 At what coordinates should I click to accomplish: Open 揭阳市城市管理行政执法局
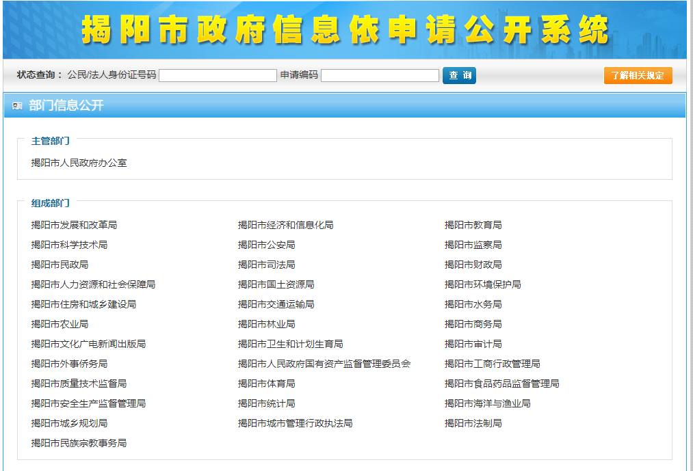click(x=296, y=424)
